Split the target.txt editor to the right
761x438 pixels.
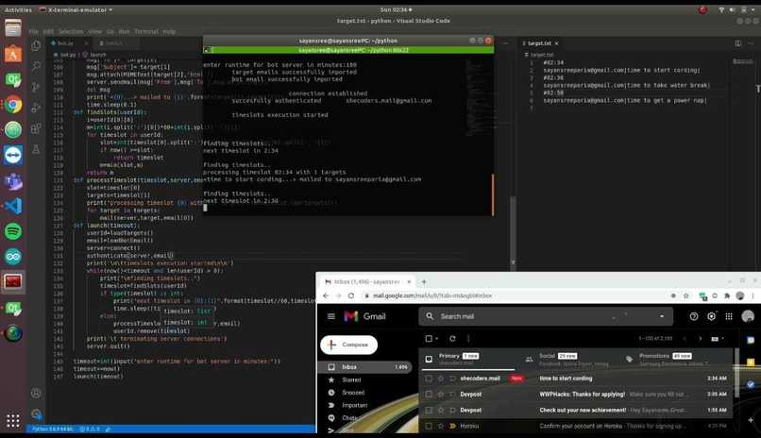click(737, 43)
